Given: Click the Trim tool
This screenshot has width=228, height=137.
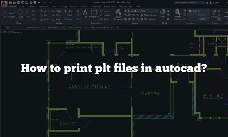Looking at the screenshot, I should (x=68, y=11).
